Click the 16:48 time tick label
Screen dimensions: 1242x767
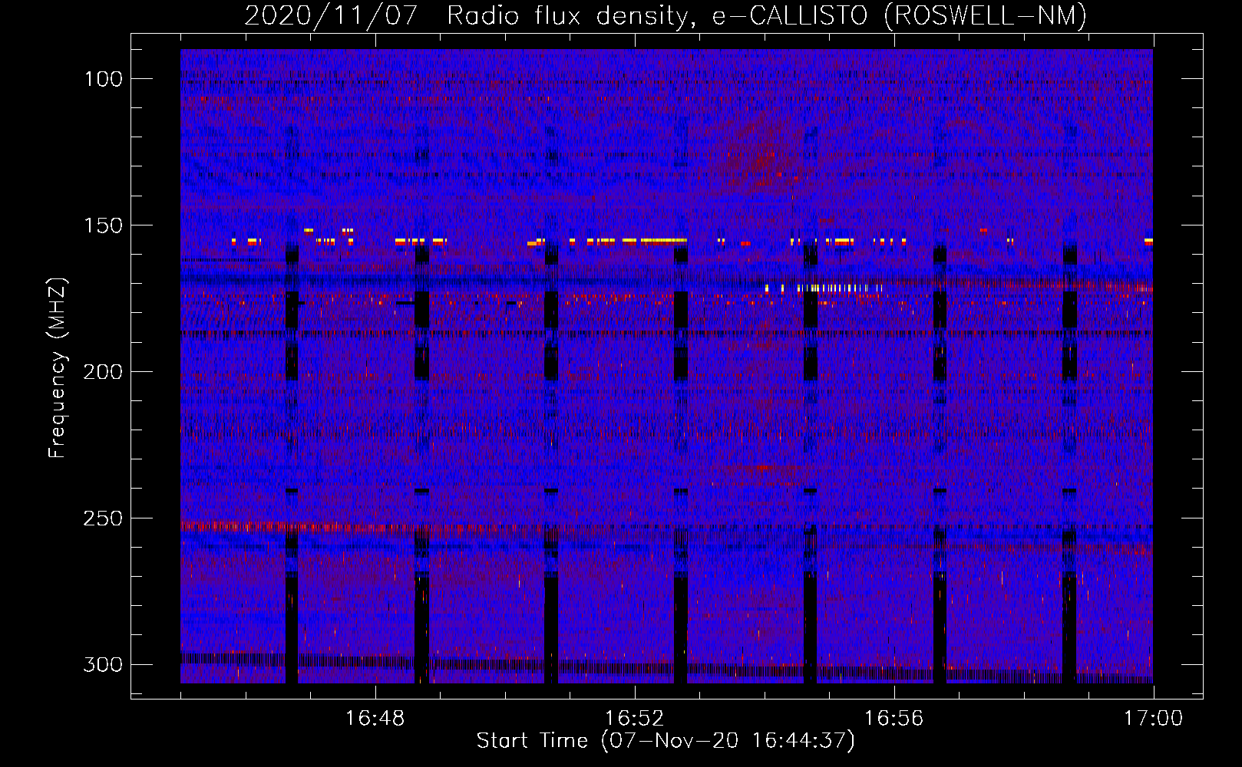[x=375, y=719]
